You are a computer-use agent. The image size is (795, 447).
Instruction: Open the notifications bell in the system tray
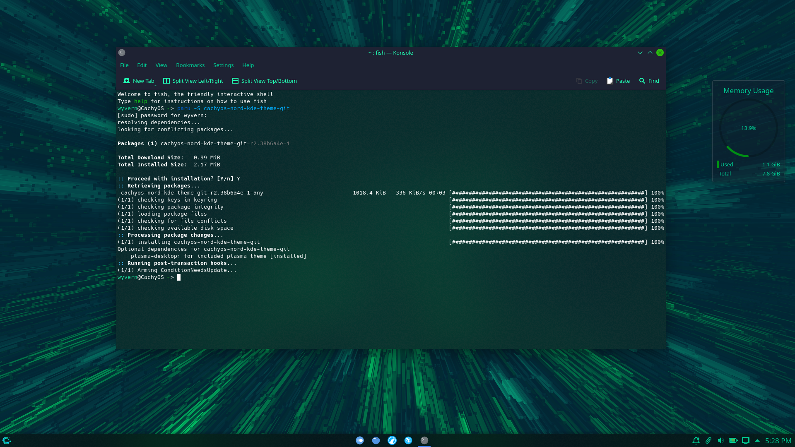696,440
